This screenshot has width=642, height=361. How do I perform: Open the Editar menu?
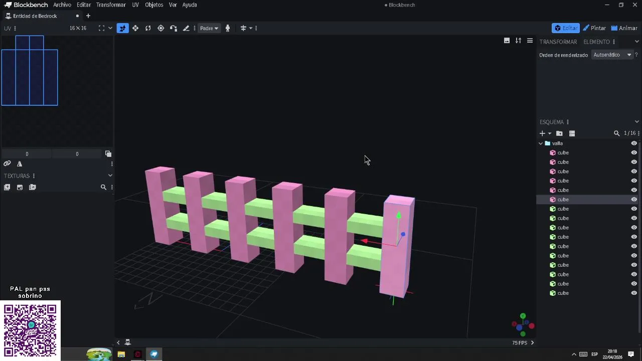coord(84,5)
